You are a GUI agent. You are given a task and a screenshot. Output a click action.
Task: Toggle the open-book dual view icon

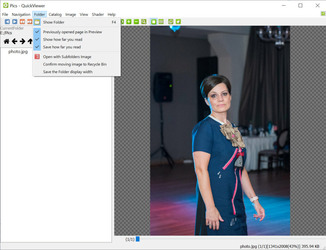[161, 22]
